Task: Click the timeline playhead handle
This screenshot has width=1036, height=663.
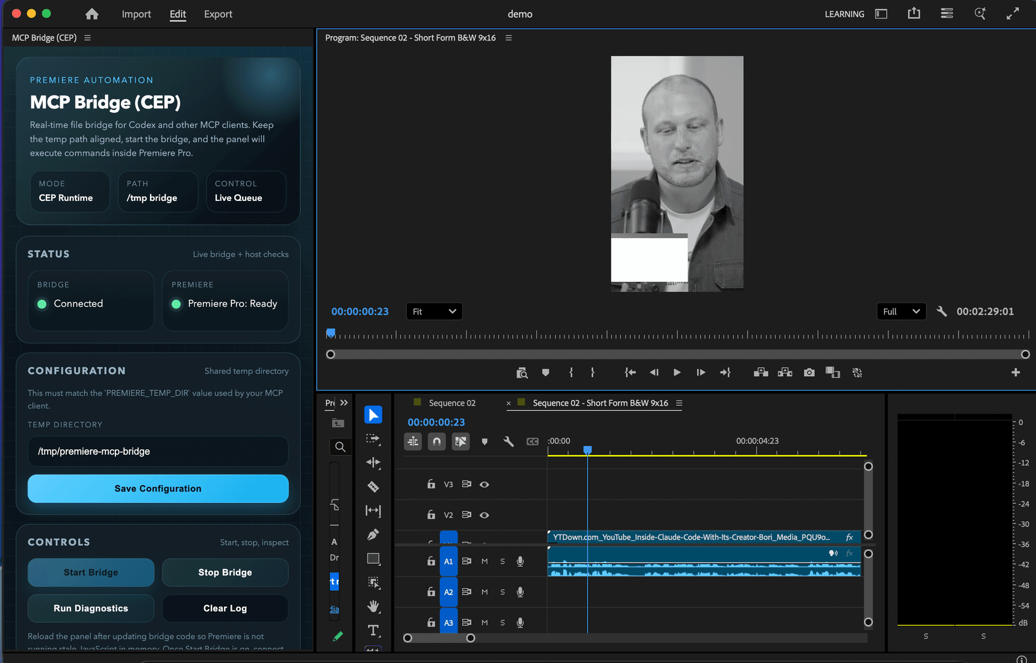Action: [x=588, y=450]
